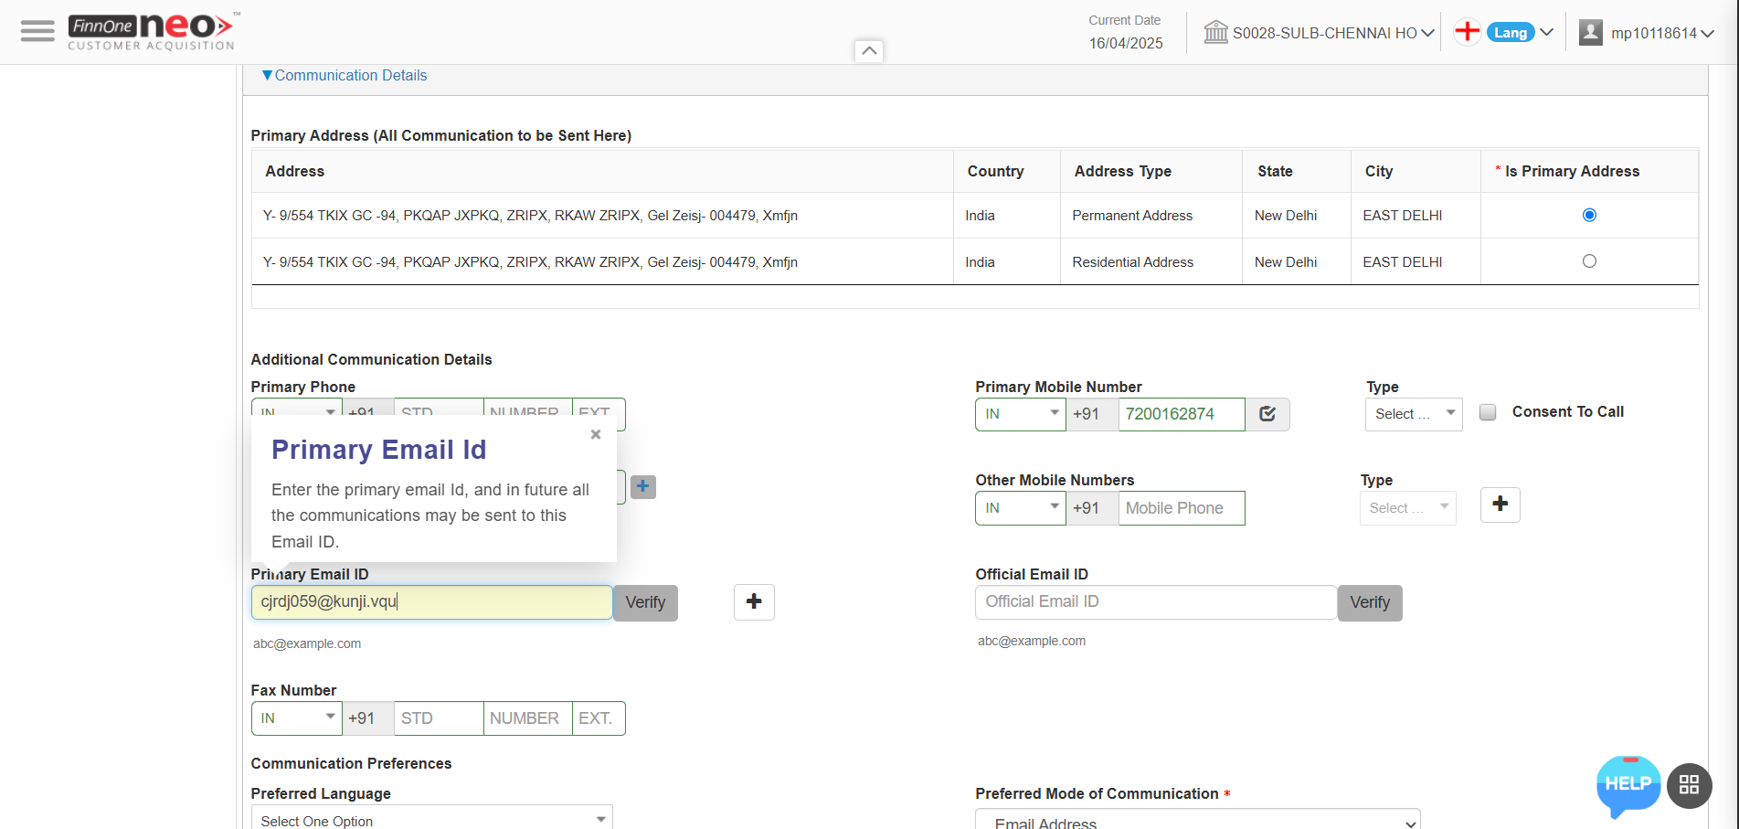Viewport: 1739px width, 829px height.
Task: Open the hamburger navigation menu
Action: [37, 31]
